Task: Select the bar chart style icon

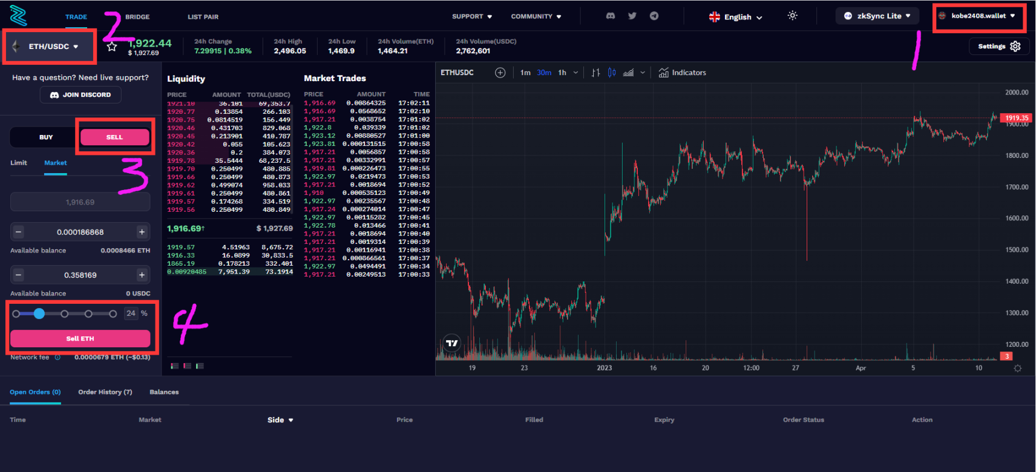Action: tap(595, 73)
